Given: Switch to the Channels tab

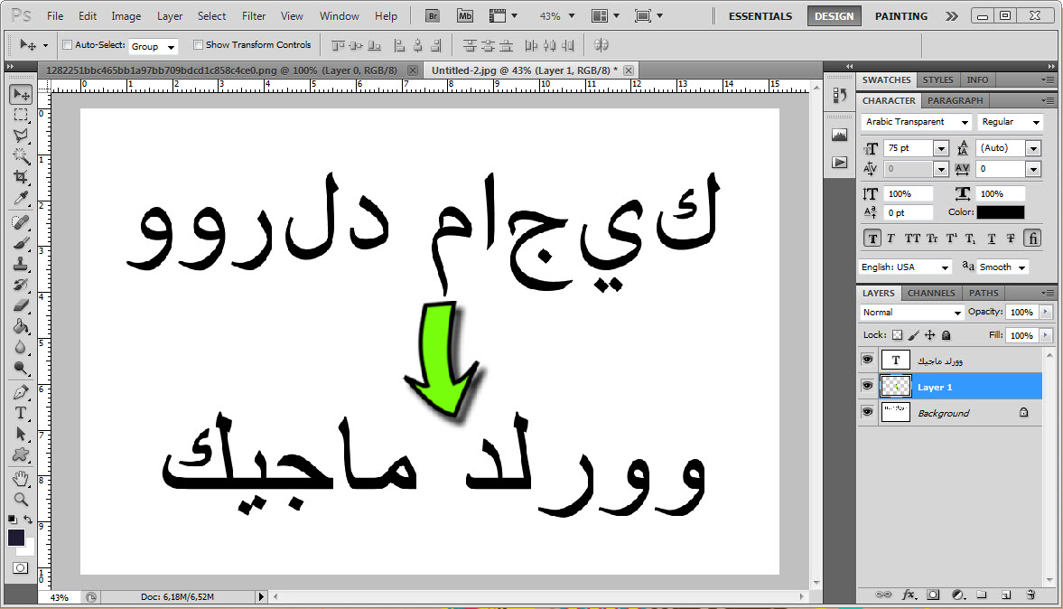Looking at the screenshot, I should coord(931,293).
